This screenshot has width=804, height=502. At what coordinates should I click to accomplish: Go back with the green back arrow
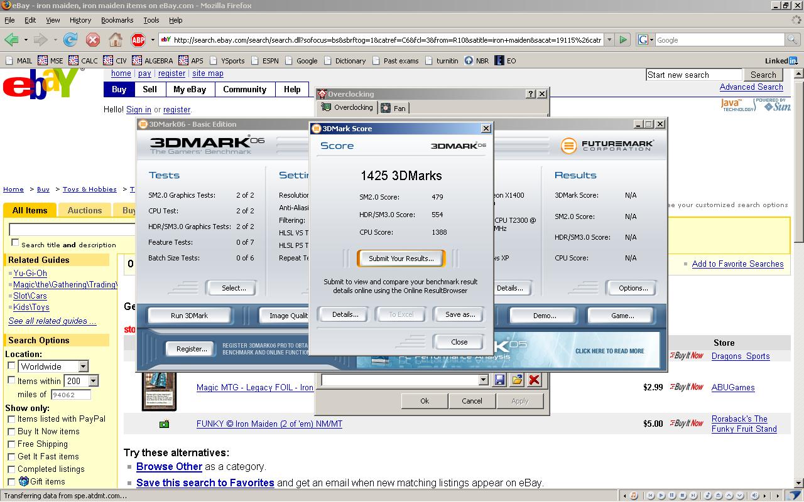(x=11, y=40)
